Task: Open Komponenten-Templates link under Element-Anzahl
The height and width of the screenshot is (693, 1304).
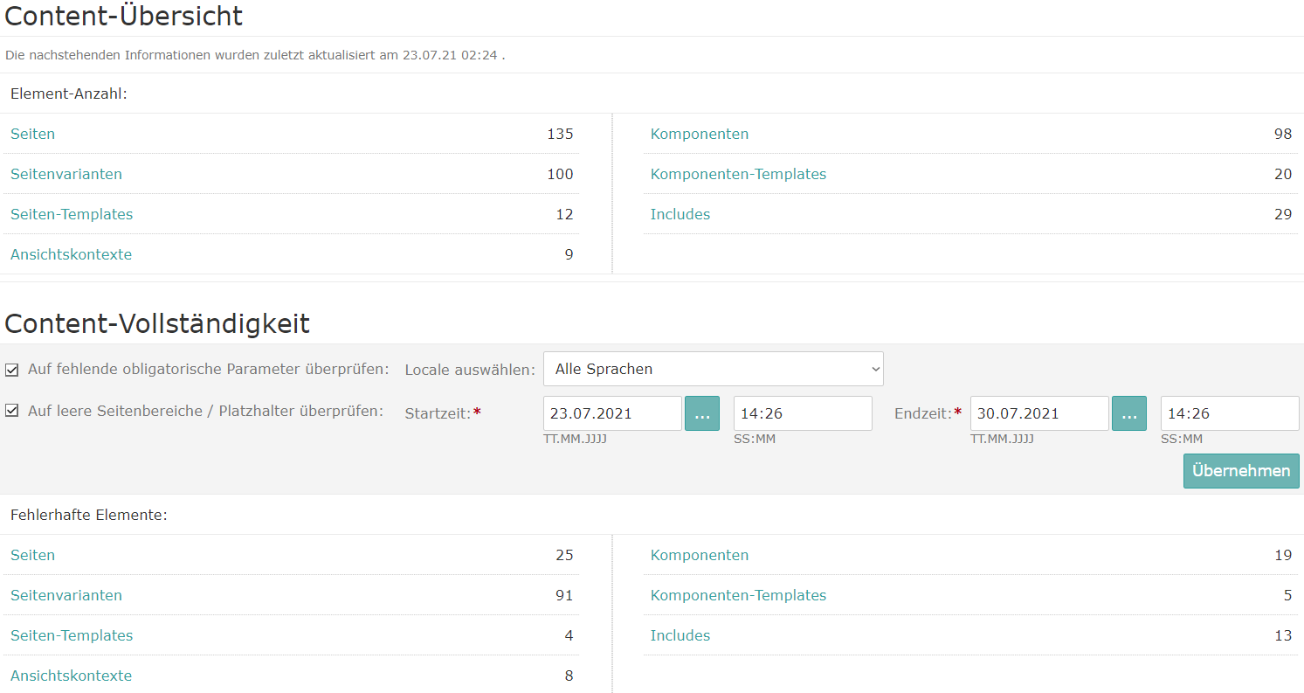Action: coord(738,174)
